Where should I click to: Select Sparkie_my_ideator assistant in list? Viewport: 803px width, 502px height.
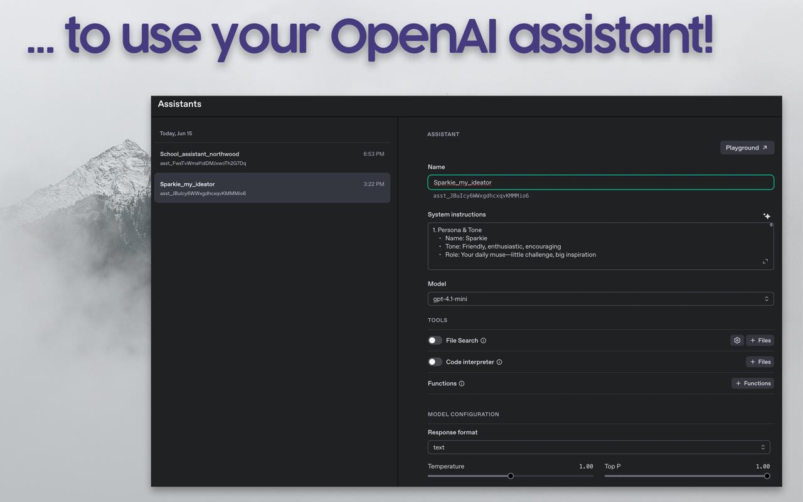[272, 188]
